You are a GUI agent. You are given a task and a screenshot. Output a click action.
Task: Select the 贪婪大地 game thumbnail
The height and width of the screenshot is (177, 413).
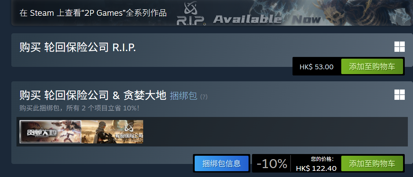(50, 131)
